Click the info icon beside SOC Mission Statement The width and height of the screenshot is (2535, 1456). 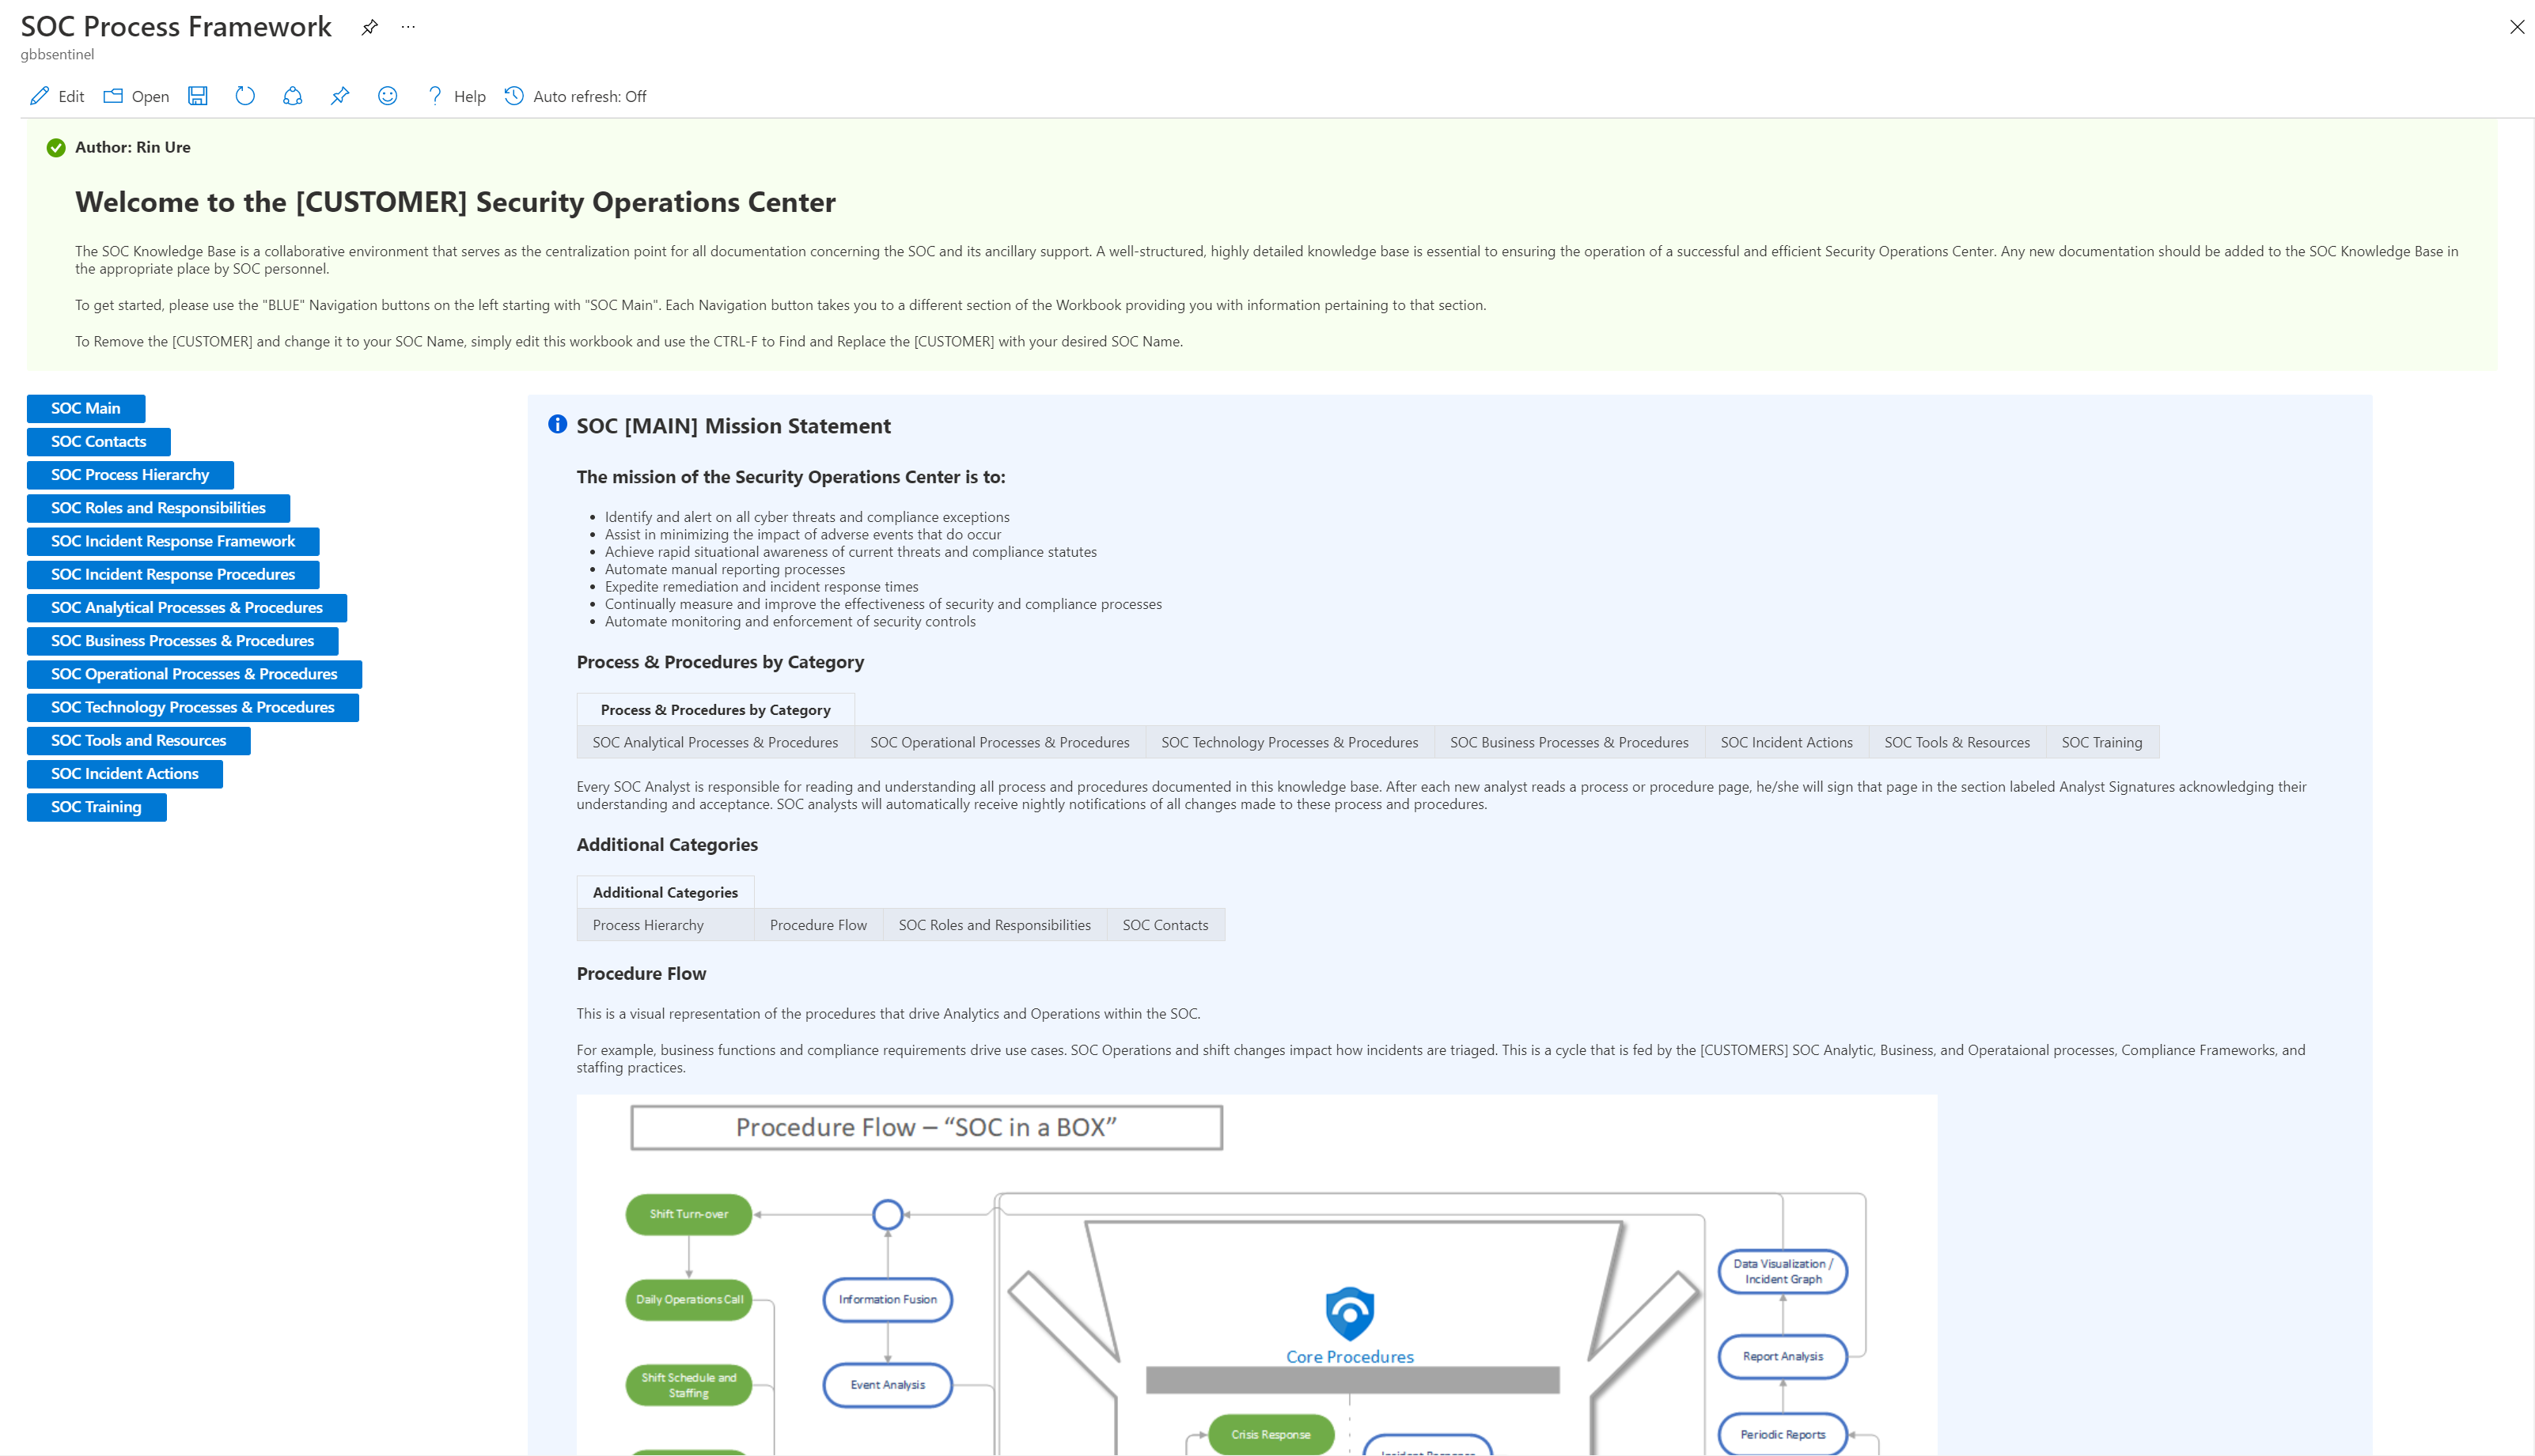557,424
